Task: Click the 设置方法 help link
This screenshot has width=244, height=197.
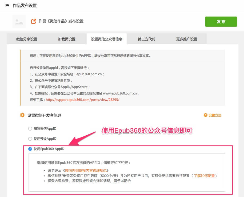Action: (x=215, y=115)
